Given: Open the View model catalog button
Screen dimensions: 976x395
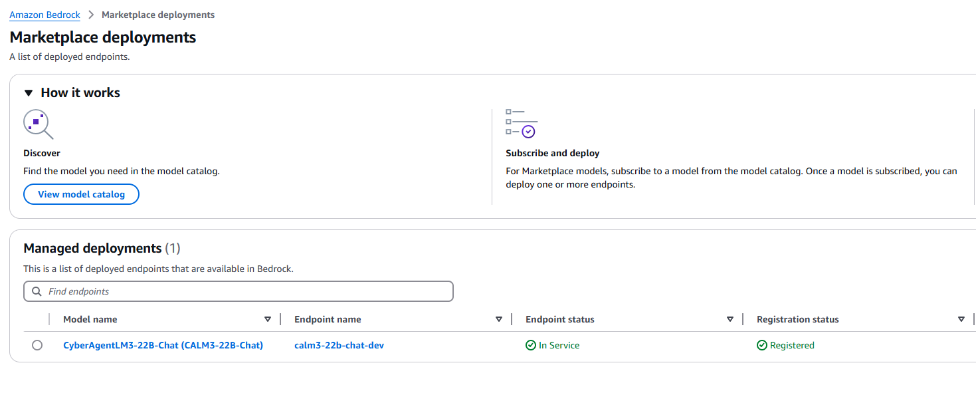Looking at the screenshot, I should pos(81,194).
